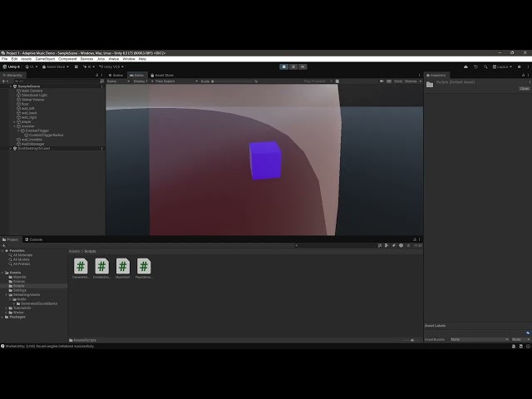Expand the DontDestroyOnLoad scene
Screen dimensions: 532x399
coord(11,149)
